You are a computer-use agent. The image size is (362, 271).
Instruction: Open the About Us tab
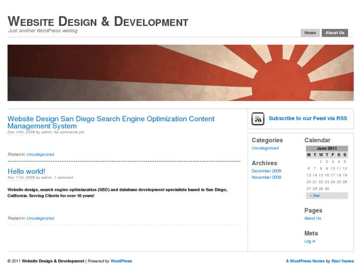(335, 33)
